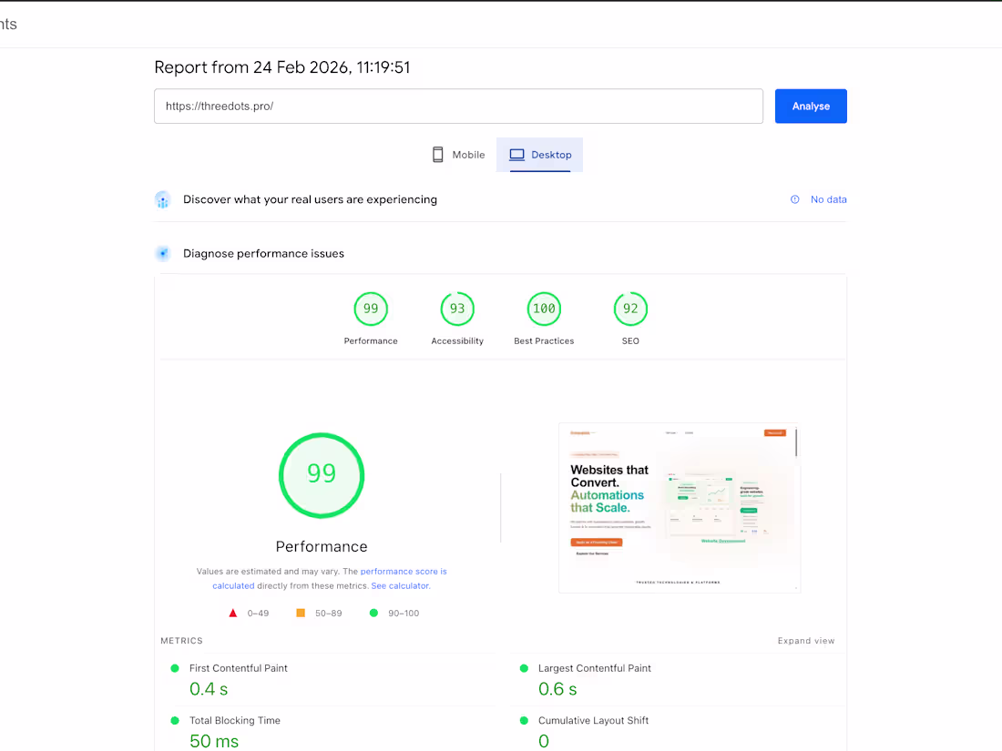Click the Discover what your real users text
Screen dimensions: 1002x751
[310, 199]
